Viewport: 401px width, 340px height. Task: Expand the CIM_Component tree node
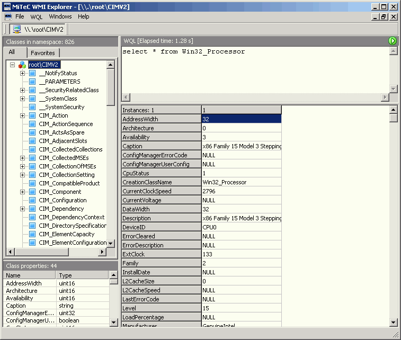pyautogui.click(x=22, y=192)
